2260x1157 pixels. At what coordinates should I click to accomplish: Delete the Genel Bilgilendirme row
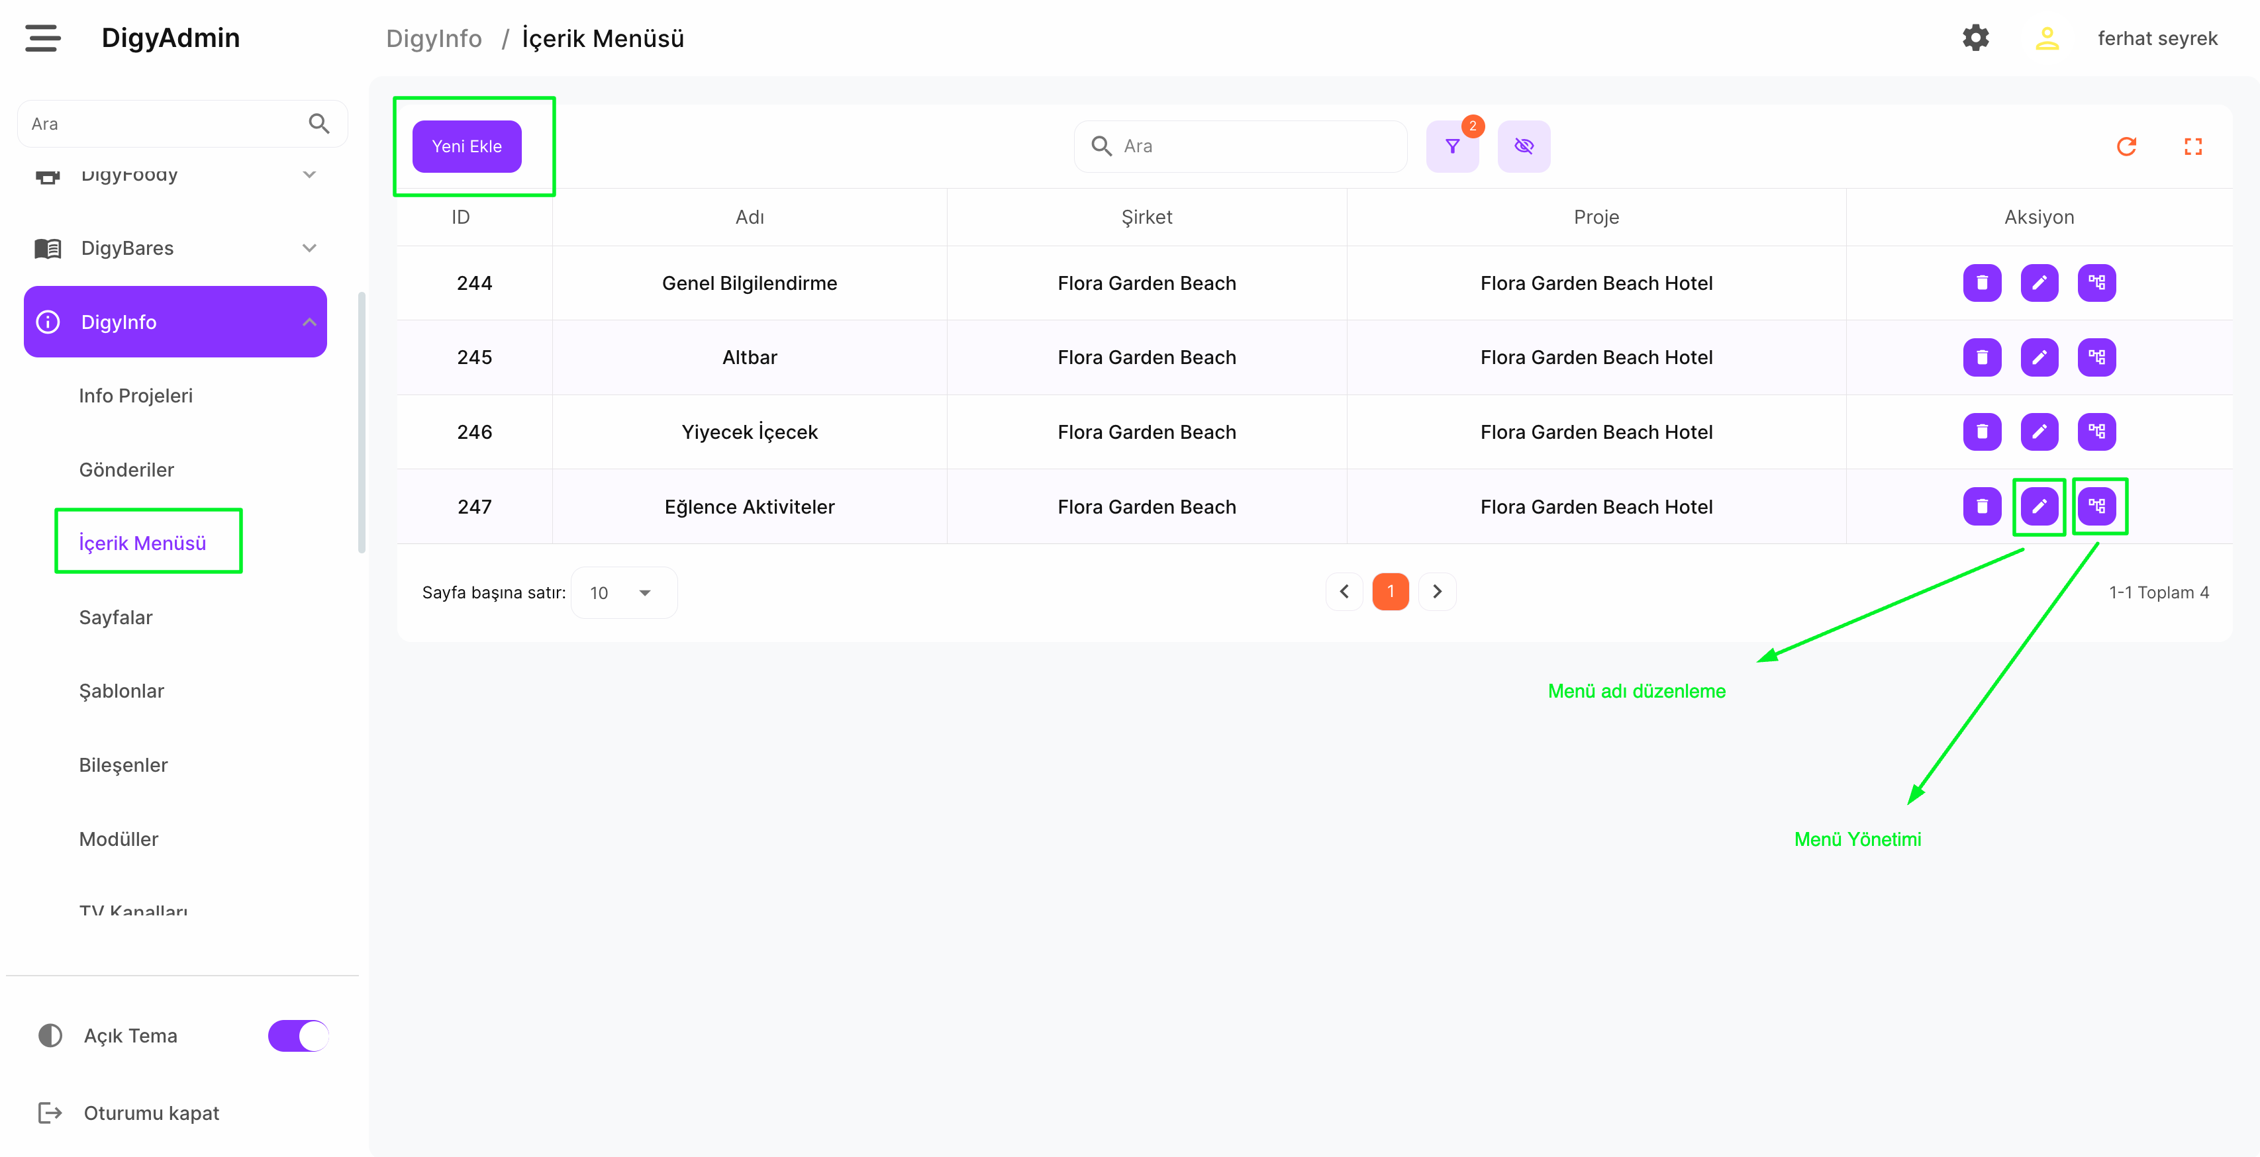(1981, 283)
